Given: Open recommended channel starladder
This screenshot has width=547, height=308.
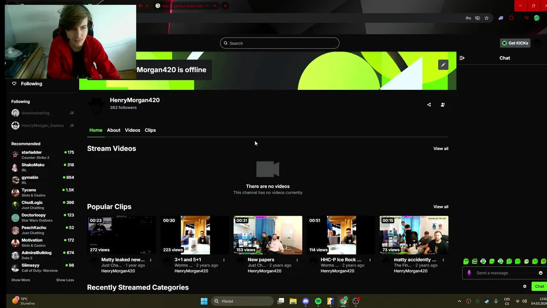Looking at the screenshot, I should coord(42,155).
